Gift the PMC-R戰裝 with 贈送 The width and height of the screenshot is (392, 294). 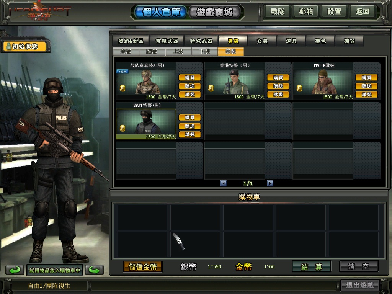[366, 86]
